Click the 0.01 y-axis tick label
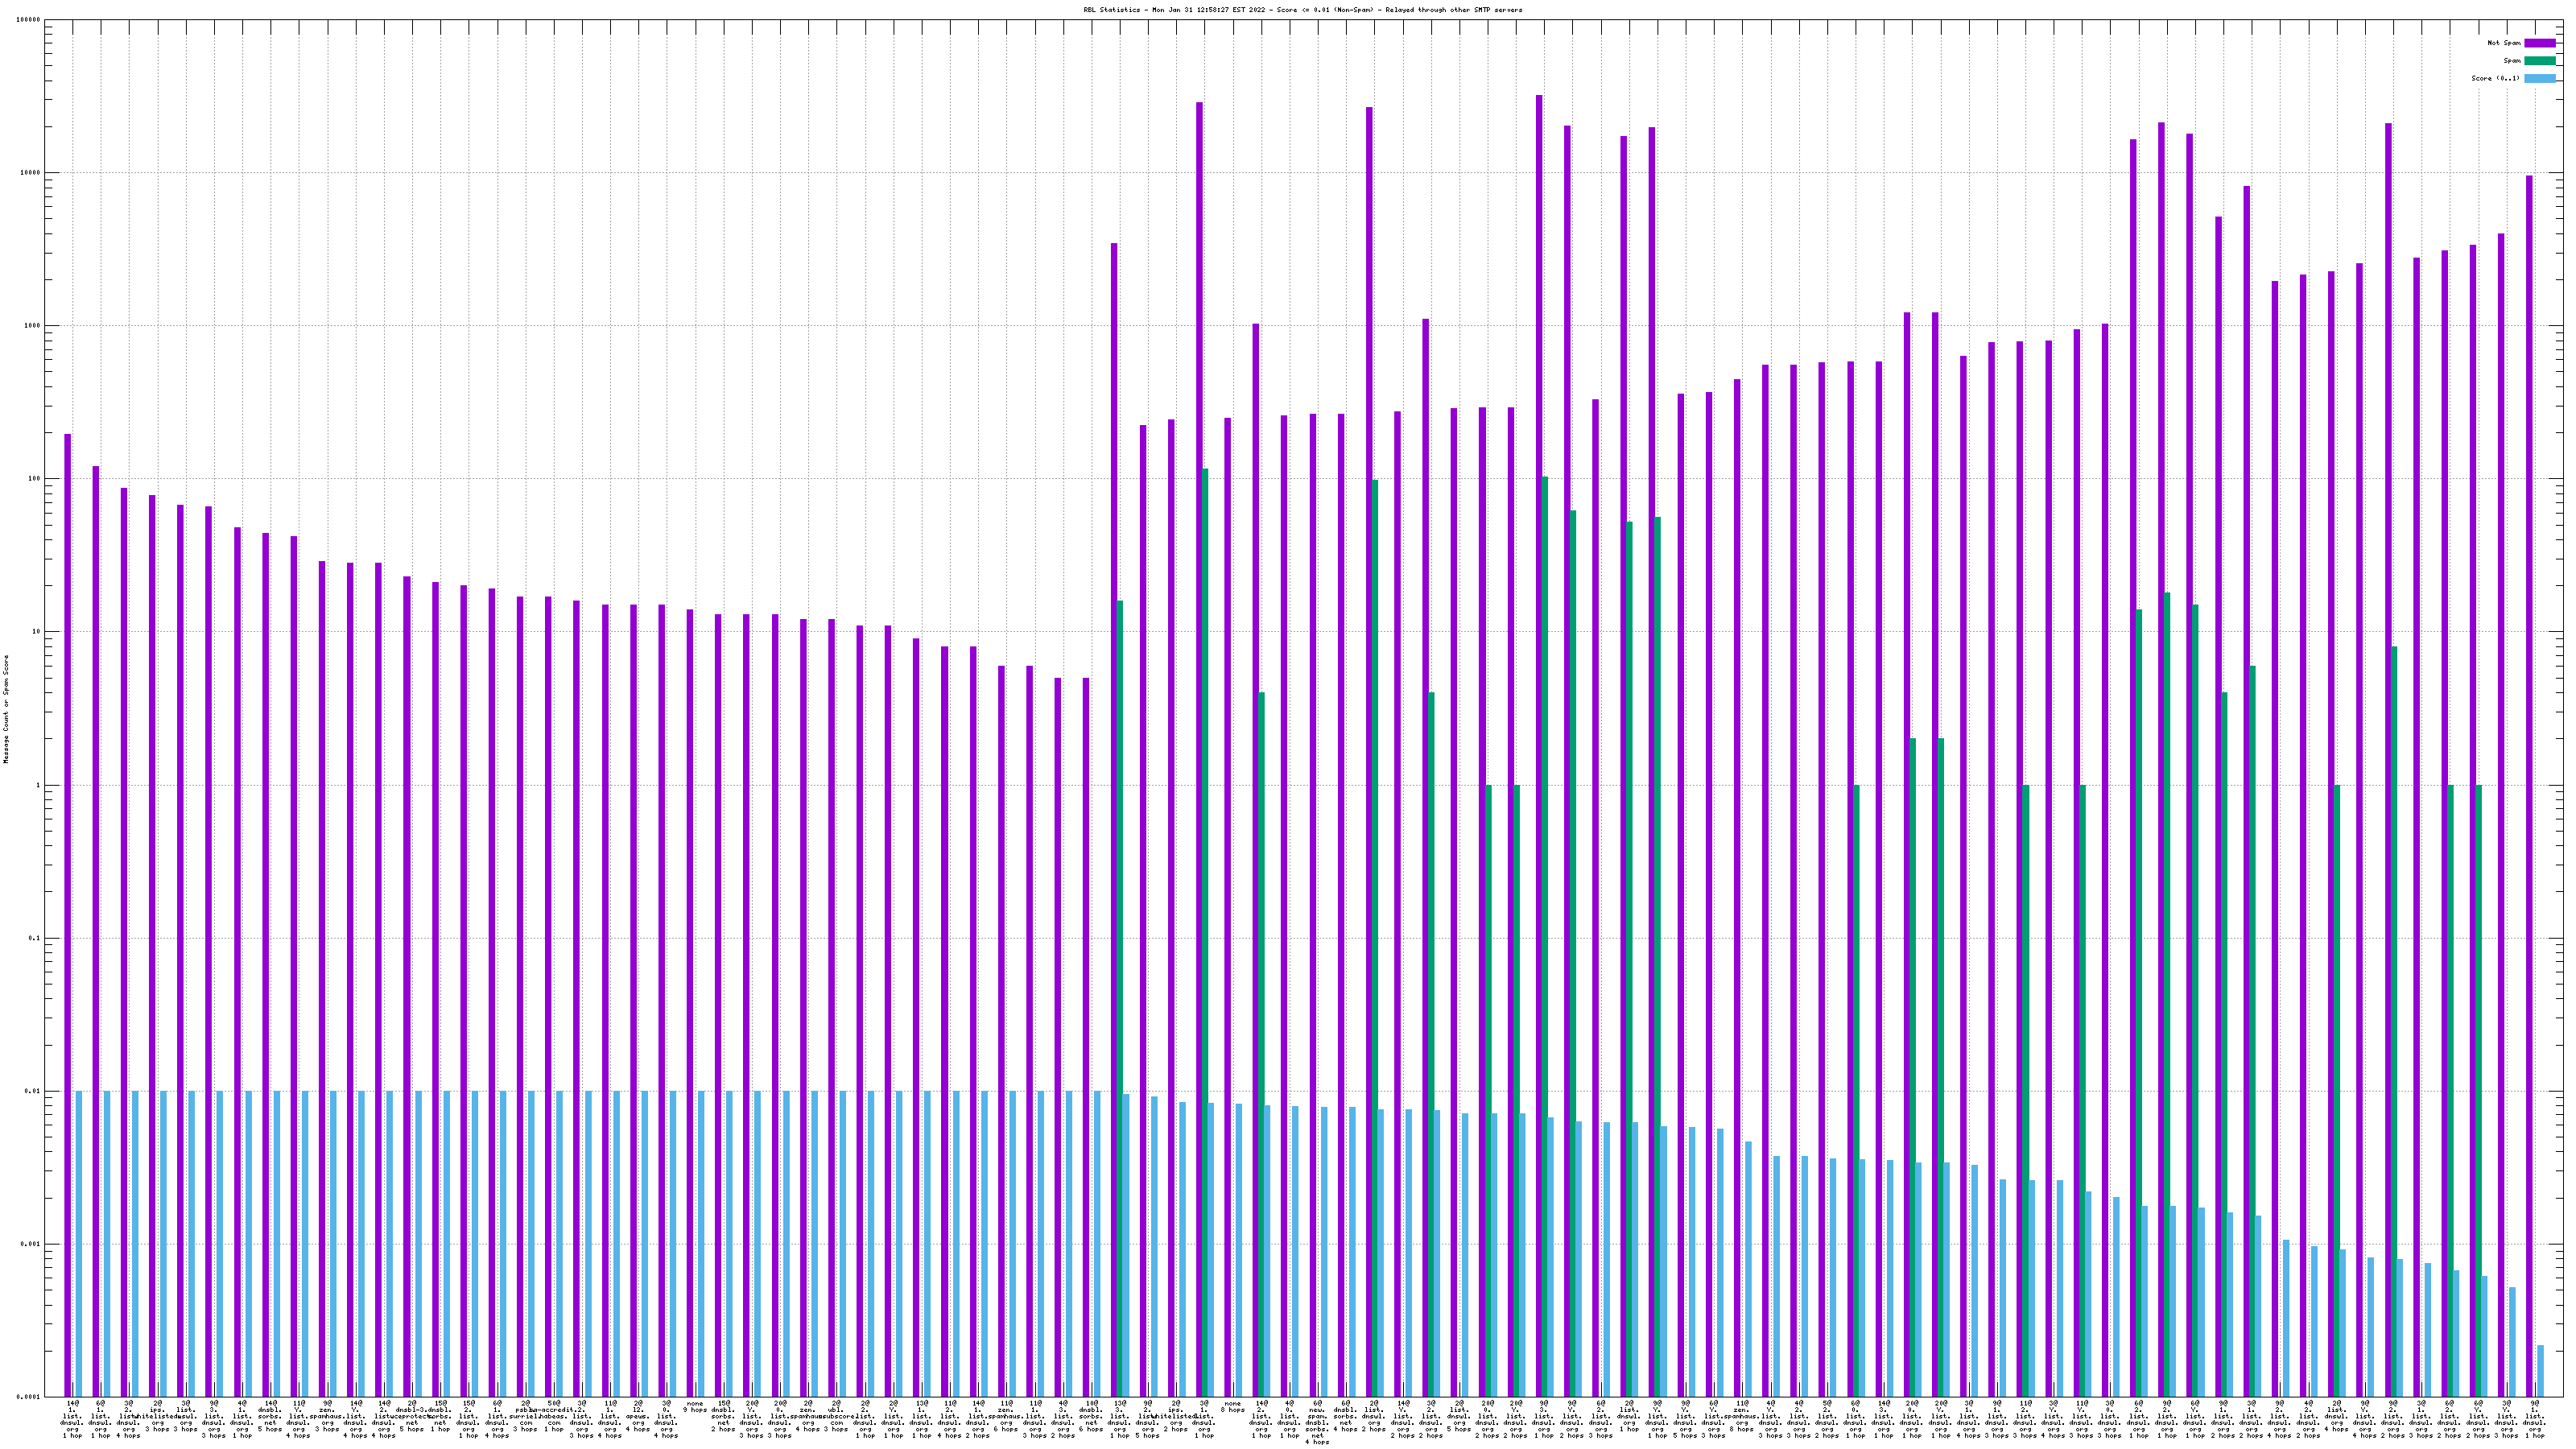 [x=32, y=1092]
